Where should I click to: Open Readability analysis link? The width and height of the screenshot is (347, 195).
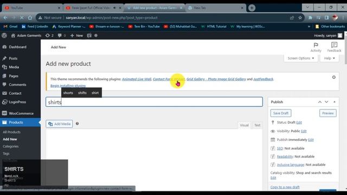[285, 157]
